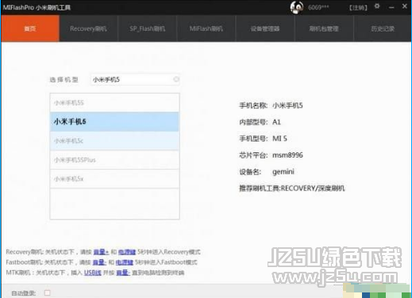This screenshot has width=412, height=298.
Task: Click 电源键 link in Recovery instructions
Action: [x=127, y=252]
